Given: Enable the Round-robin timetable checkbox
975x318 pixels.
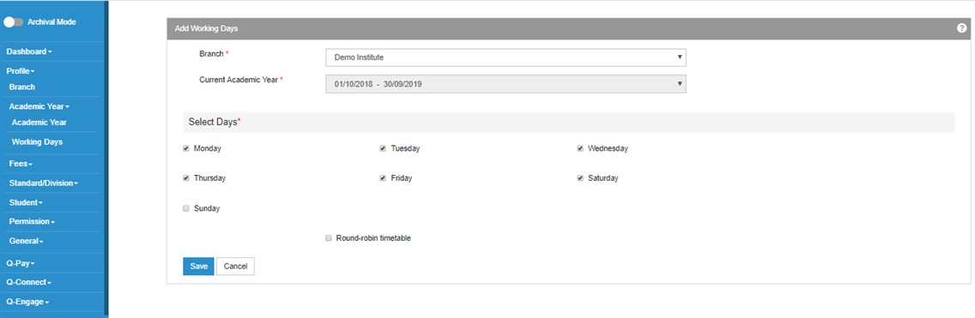Looking at the screenshot, I should [329, 238].
